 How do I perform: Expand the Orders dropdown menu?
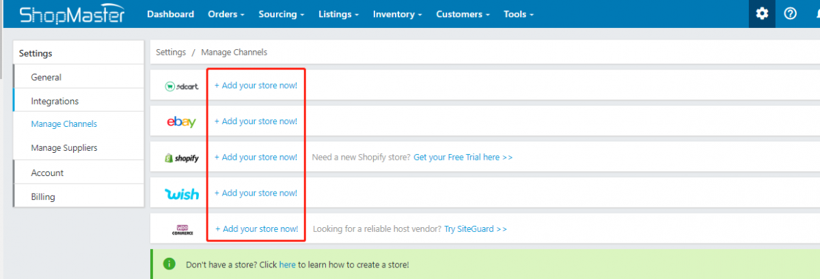(225, 14)
